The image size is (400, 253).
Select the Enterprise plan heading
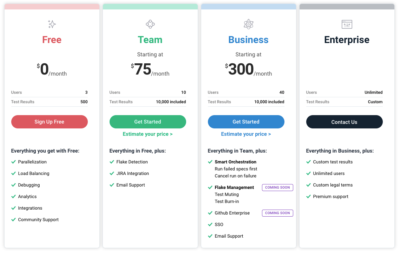pyautogui.click(x=347, y=40)
